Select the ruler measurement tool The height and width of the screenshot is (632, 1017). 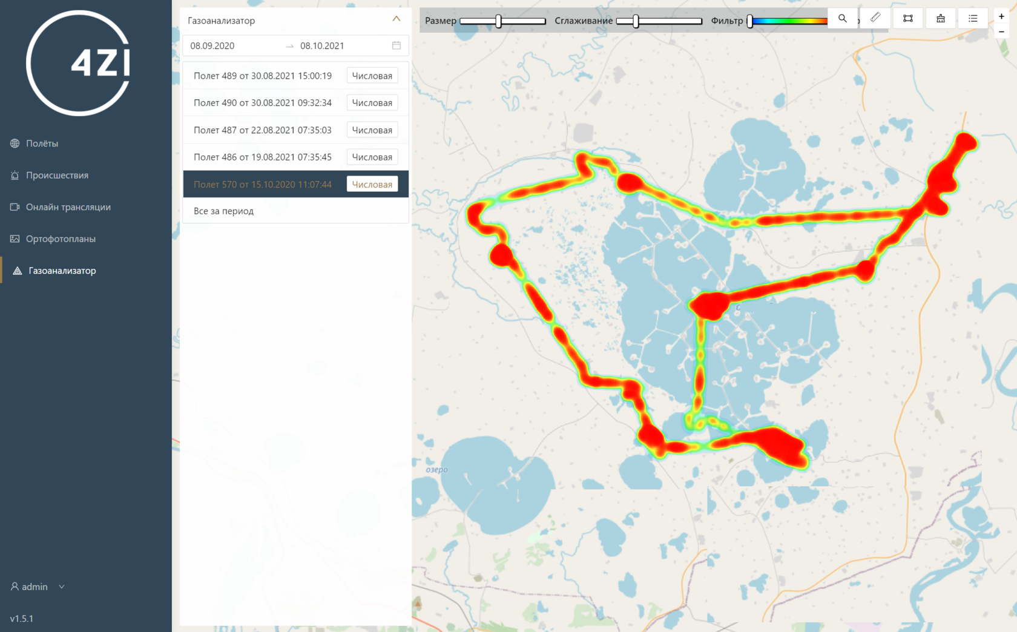tap(875, 19)
